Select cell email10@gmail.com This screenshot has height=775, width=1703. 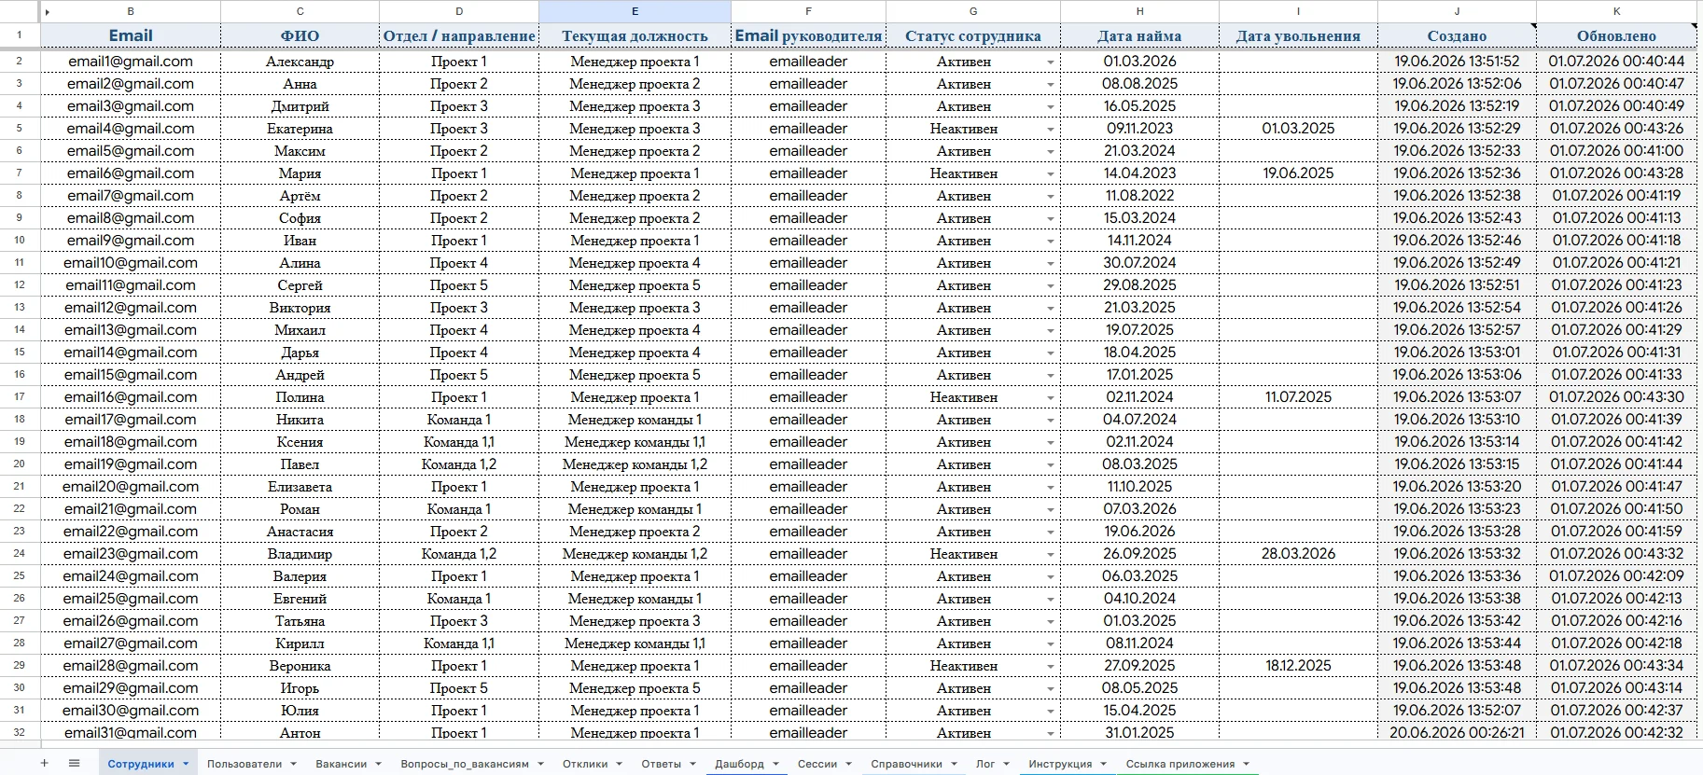coord(131,263)
